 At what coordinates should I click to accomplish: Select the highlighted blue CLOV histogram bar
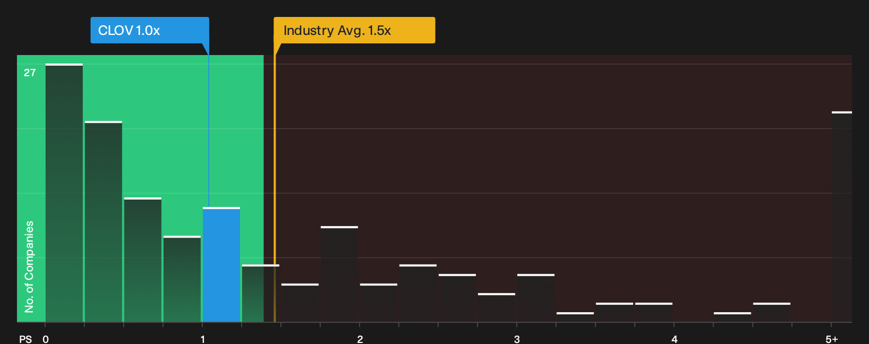click(x=221, y=265)
